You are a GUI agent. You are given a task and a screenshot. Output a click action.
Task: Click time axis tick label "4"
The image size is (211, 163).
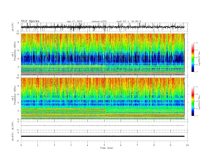click(x=87, y=145)
